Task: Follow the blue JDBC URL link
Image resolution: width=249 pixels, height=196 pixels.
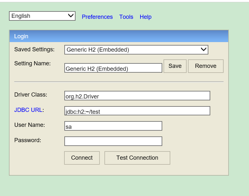Action: click(x=28, y=110)
